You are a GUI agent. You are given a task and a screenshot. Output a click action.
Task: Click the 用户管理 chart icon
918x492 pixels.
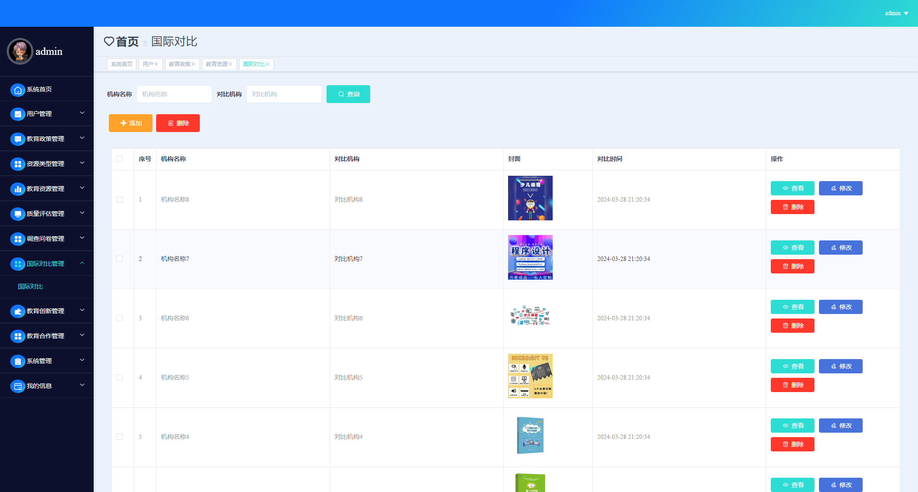point(18,115)
